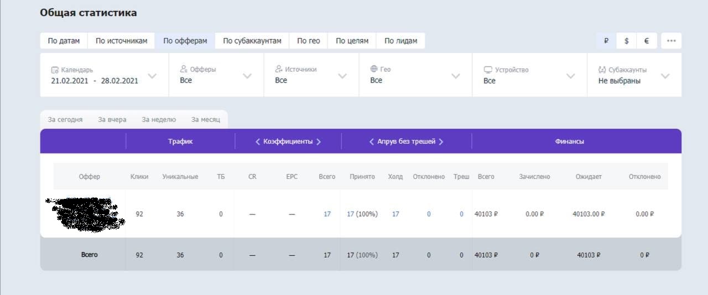Click right arrow next to Апрув без трешей
The image size is (708, 295).
tap(441, 141)
